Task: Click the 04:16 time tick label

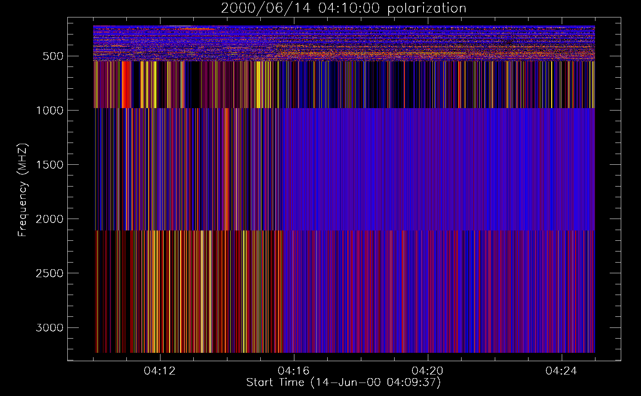Action: click(294, 371)
